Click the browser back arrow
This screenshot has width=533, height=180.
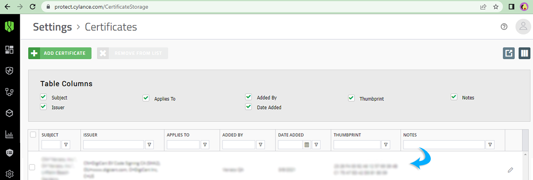point(7,6)
